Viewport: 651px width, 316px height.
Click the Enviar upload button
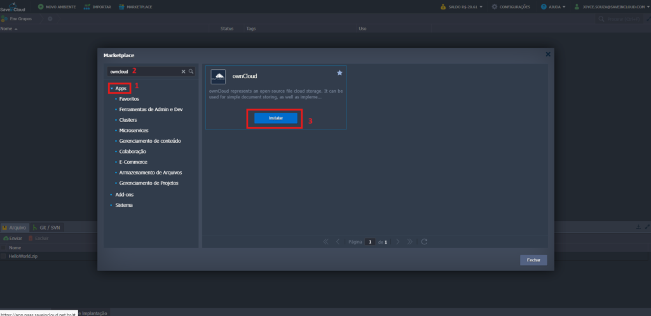click(13, 238)
